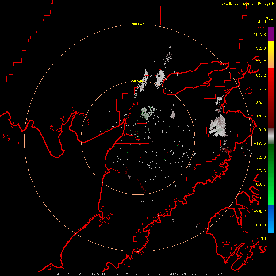Click the -94.2 legend value

[x=260, y=212]
